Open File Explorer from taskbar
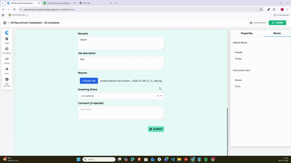Screen dimensions: 291x163 (x=179, y=159)
